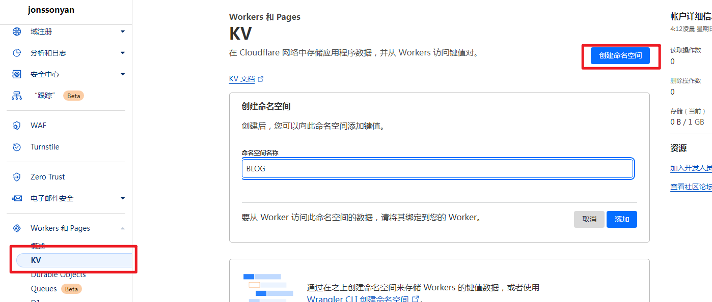Expand the 安全中心 dropdown arrow
Screen dimensions: 712x302
tap(123, 74)
